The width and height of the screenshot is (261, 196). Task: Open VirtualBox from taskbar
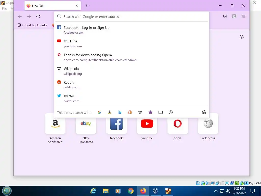coord(155,191)
